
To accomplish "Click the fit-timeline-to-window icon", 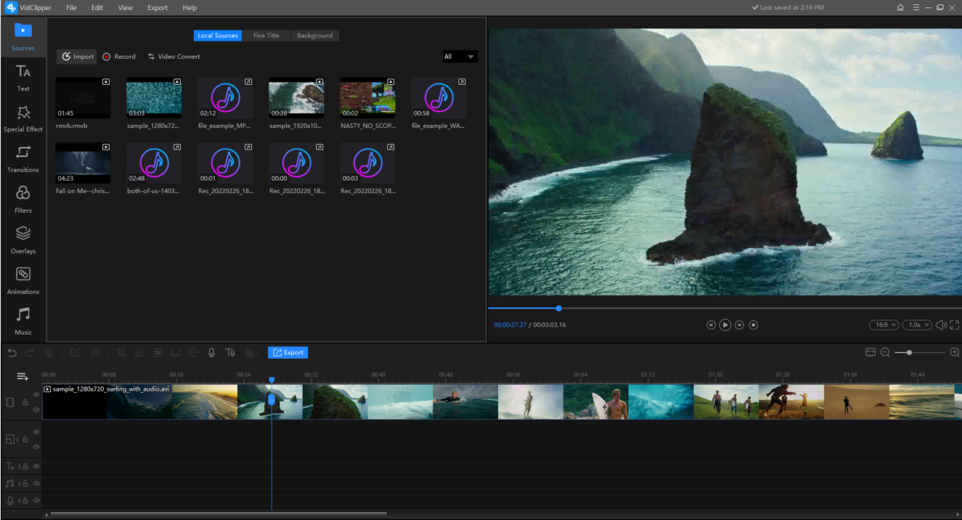I will (870, 352).
